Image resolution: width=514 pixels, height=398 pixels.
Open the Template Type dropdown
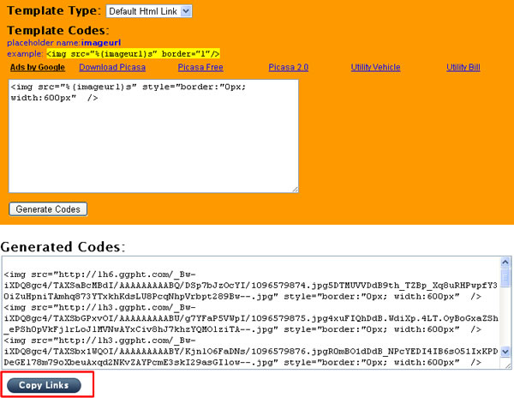coord(149,11)
